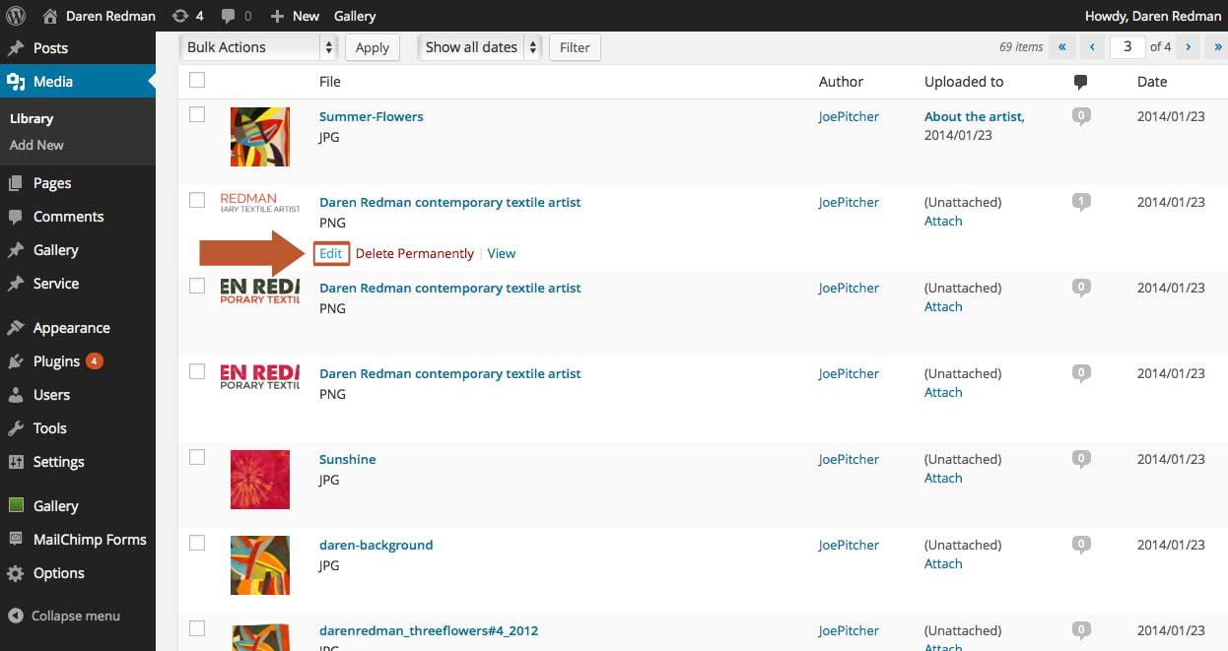The image size is (1228, 651).
Task: Open the About the artist link
Action: (x=974, y=116)
